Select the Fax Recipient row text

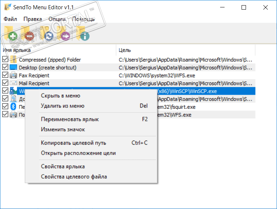(x=34, y=75)
